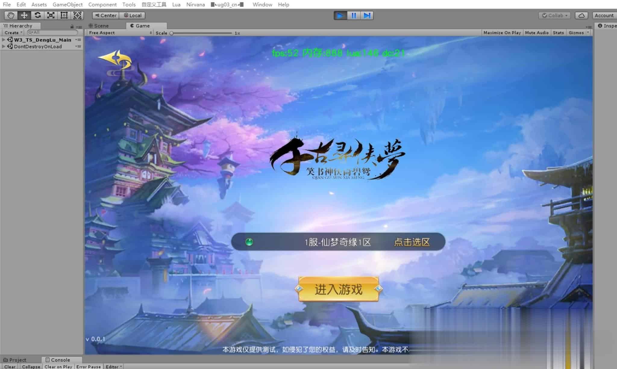Open the Lua menu
The width and height of the screenshot is (617, 369).
coord(176,5)
